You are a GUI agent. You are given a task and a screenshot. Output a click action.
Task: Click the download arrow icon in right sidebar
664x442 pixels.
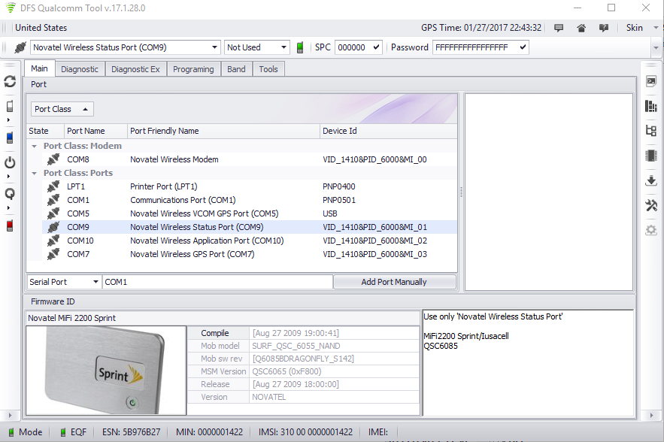pyautogui.click(x=651, y=180)
